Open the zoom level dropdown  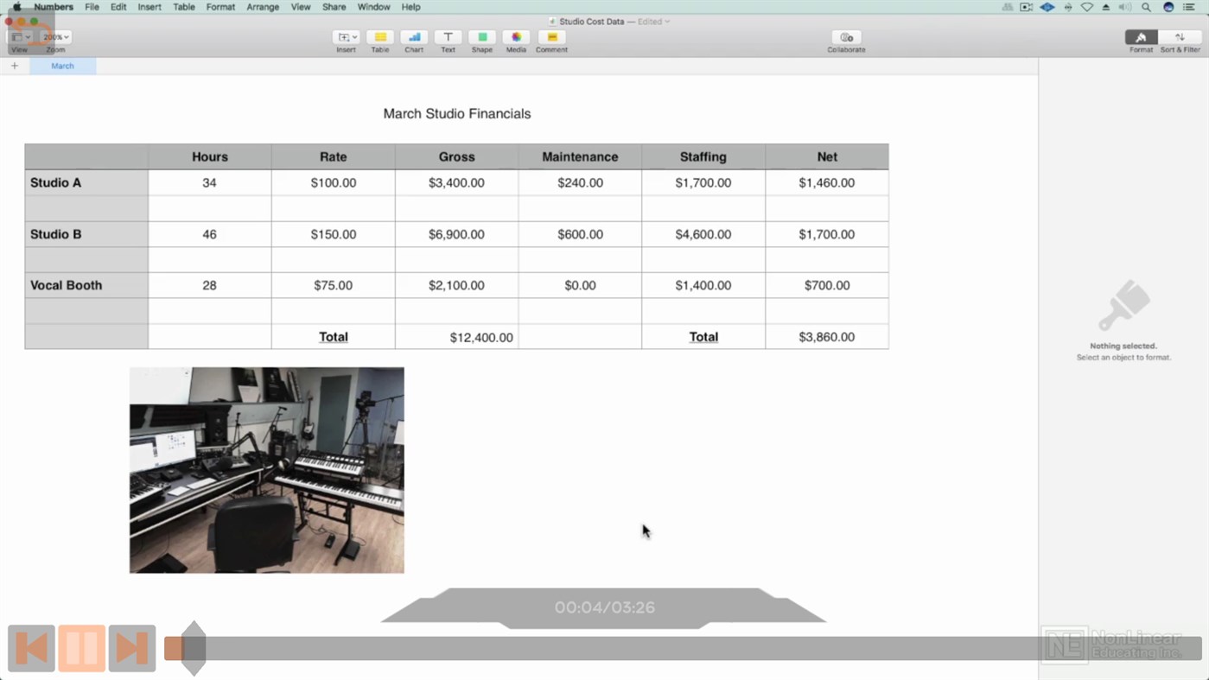point(54,36)
